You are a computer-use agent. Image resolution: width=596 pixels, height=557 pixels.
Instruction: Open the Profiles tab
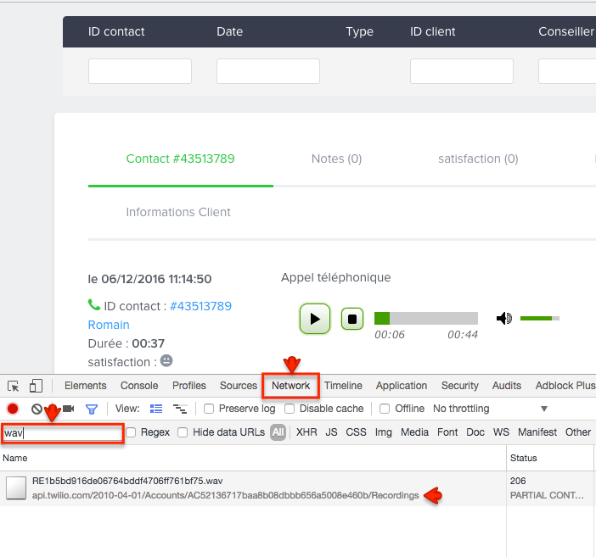coord(189,386)
